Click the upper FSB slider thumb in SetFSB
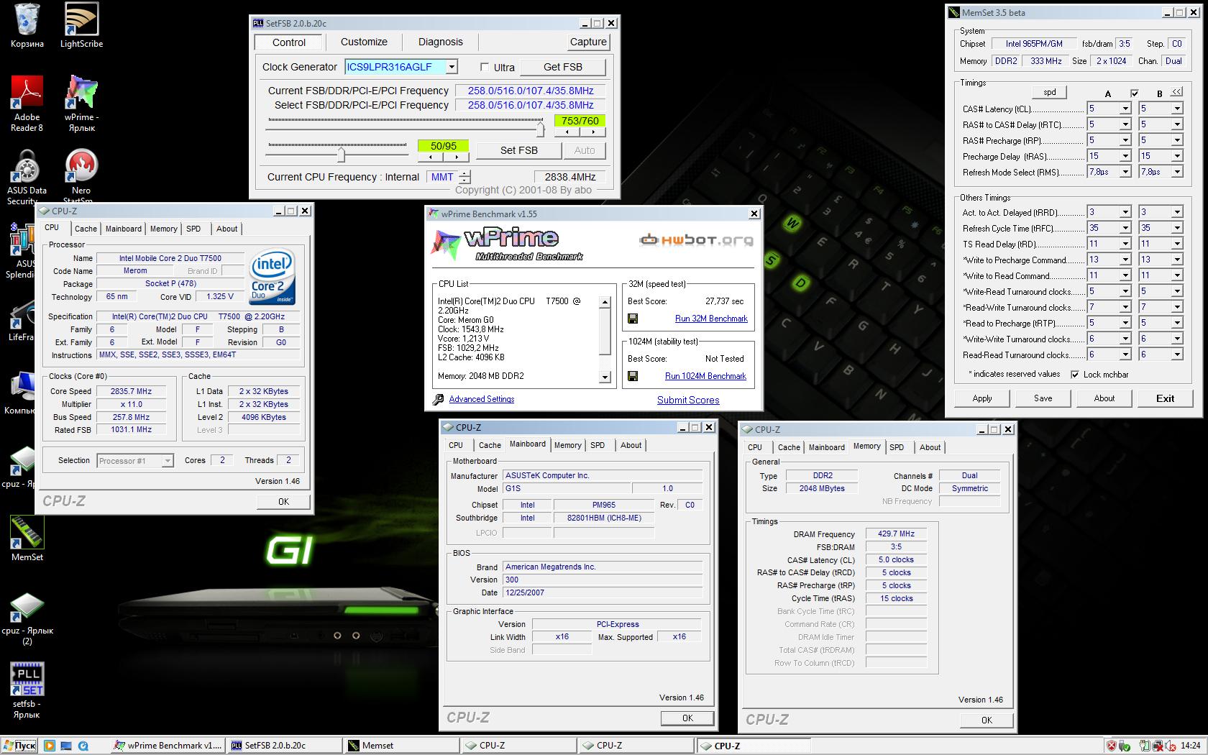This screenshot has height=755, width=1208. tap(541, 129)
